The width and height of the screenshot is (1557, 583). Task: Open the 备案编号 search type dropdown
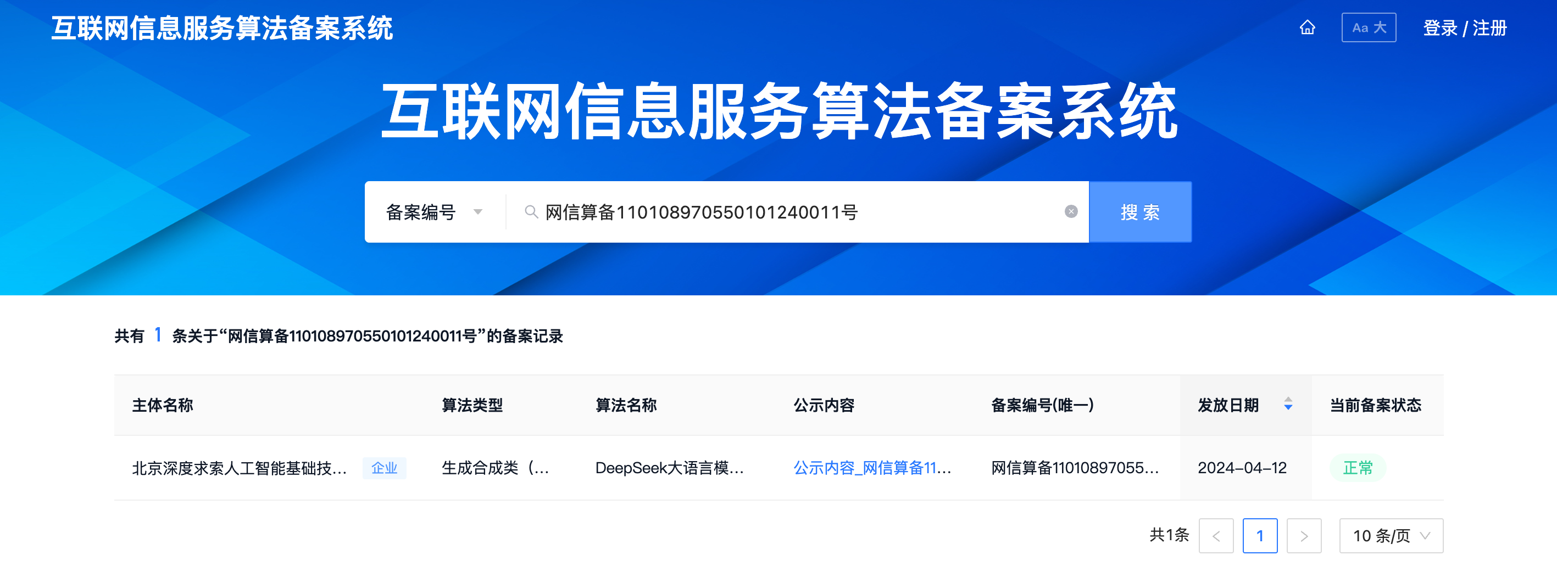[x=435, y=212]
